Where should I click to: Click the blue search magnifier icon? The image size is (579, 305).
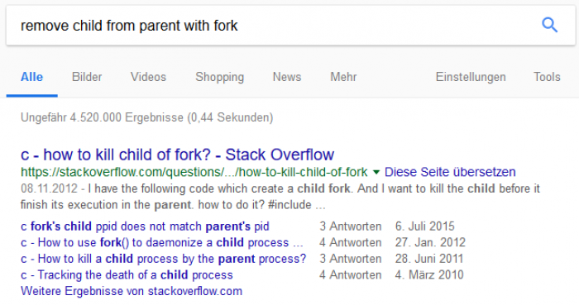(549, 26)
